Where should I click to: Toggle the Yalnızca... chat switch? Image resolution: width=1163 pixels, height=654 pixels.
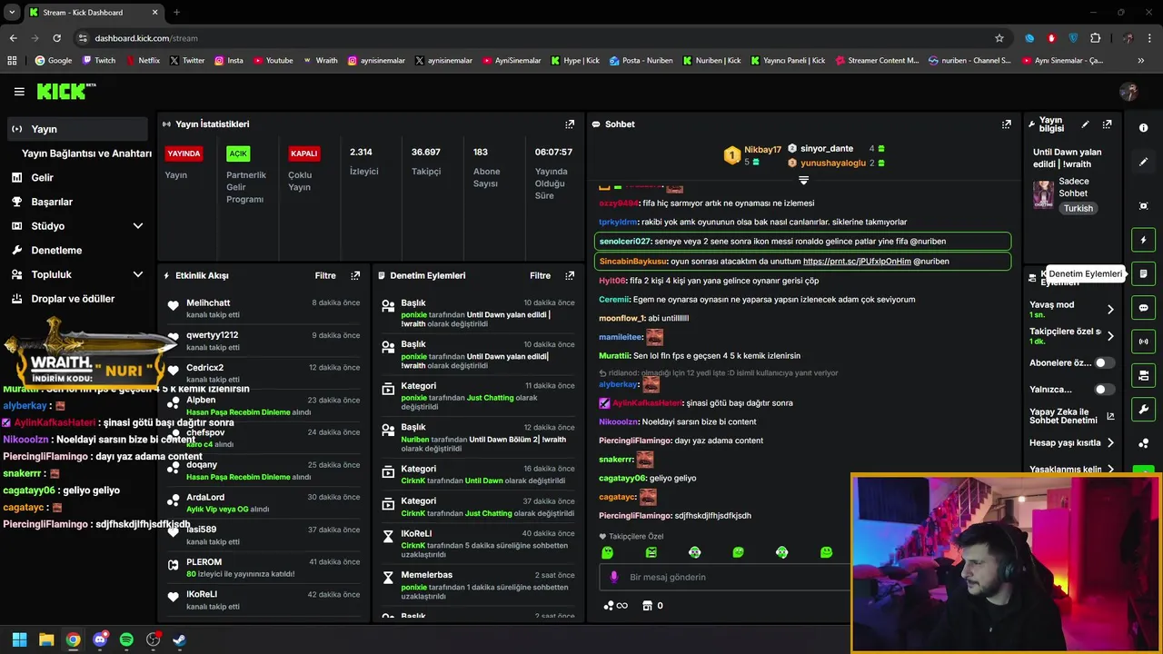point(1104,390)
